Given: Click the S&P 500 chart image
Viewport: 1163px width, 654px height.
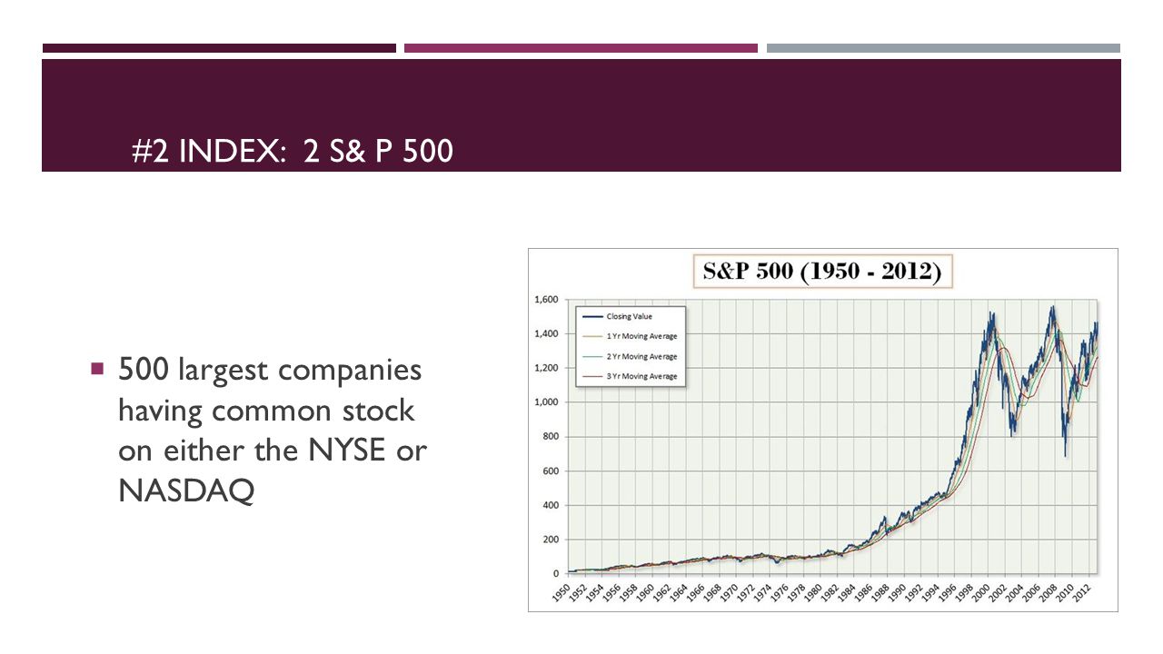Looking at the screenshot, I should click(823, 430).
